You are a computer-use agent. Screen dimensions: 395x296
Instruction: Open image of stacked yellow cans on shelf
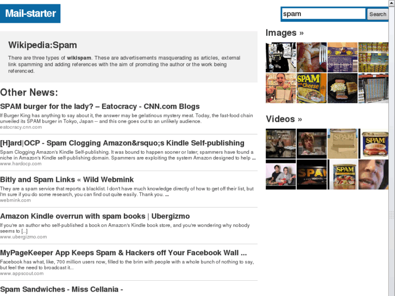[373, 58]
